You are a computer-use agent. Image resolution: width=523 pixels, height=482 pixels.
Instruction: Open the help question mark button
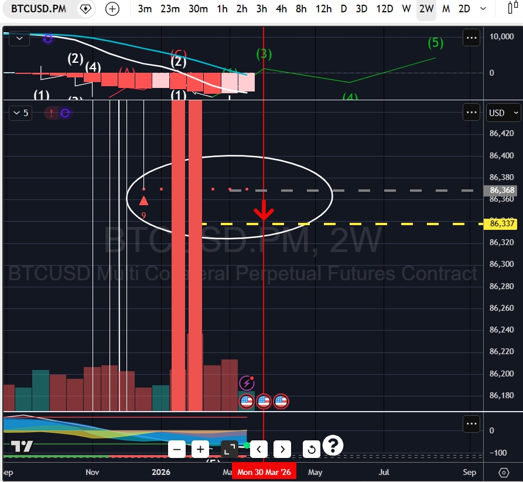pos(333,445)
